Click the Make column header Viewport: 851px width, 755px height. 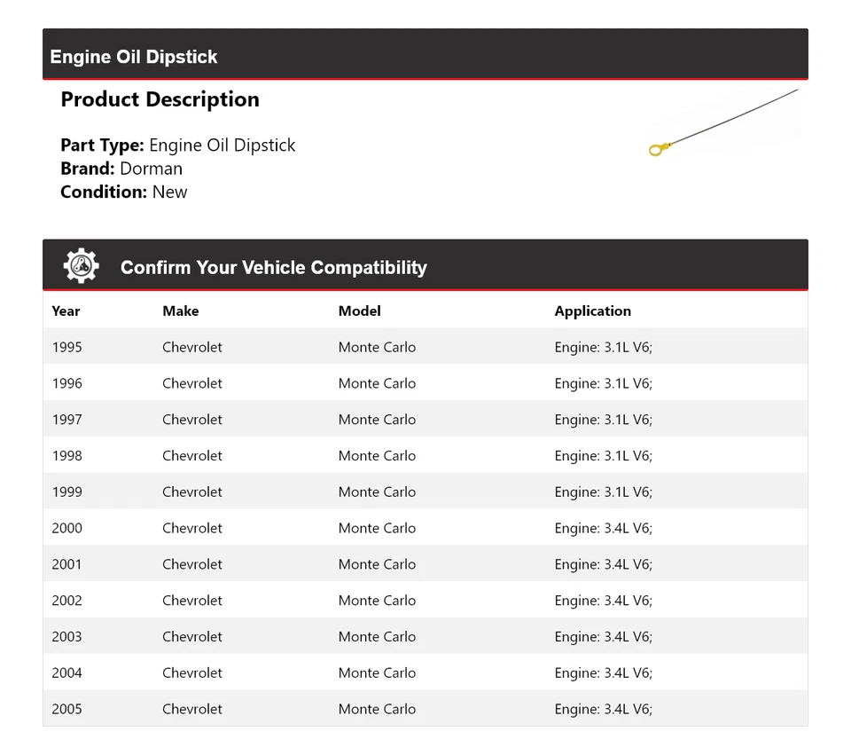180,311
